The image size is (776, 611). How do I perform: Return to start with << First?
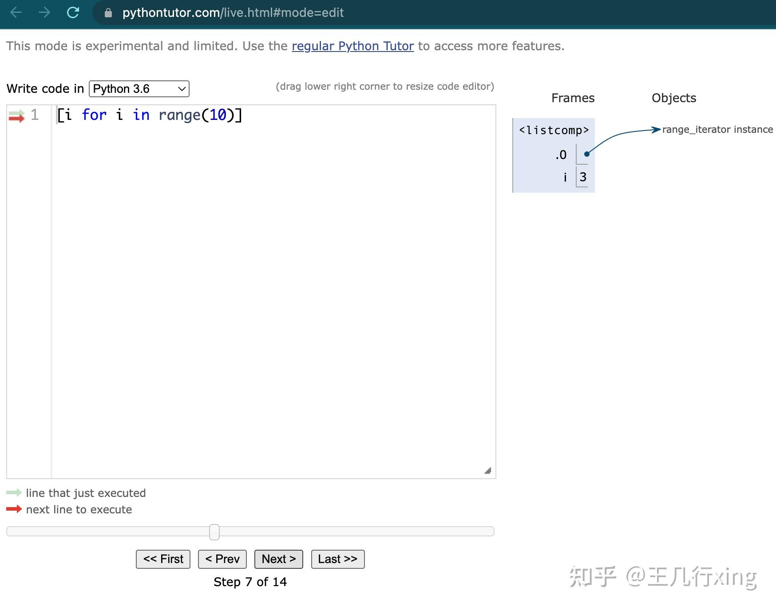[162, 559]
